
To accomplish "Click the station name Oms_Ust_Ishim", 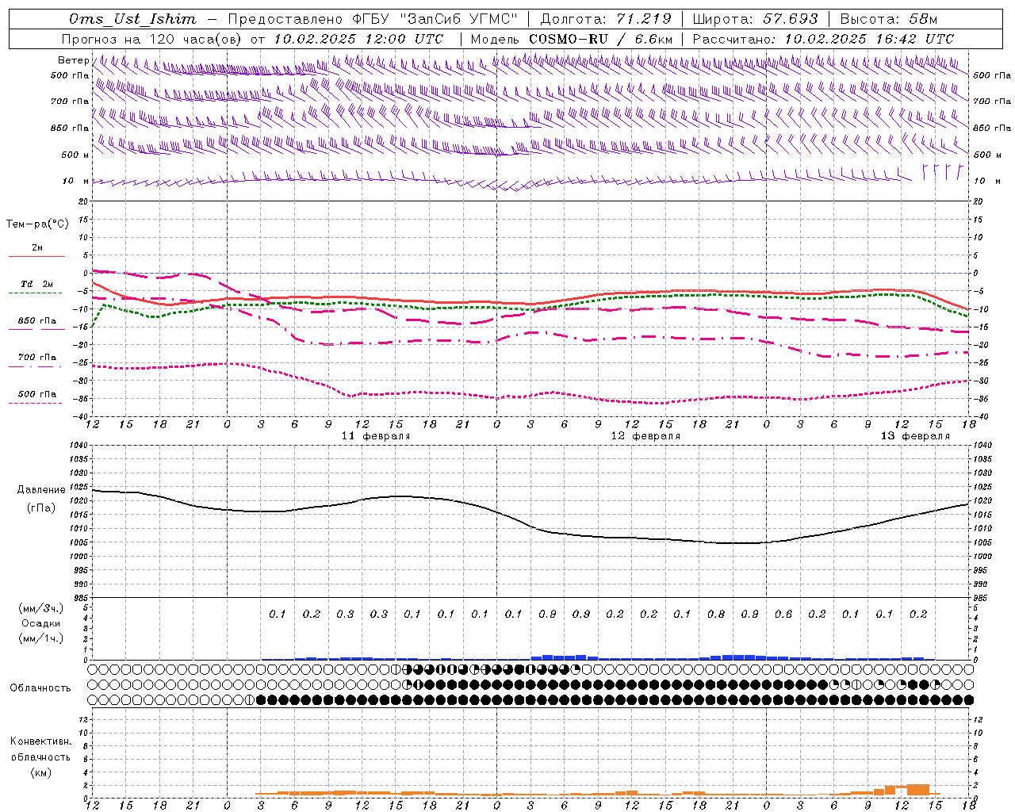I will click(x=132, y=19).
